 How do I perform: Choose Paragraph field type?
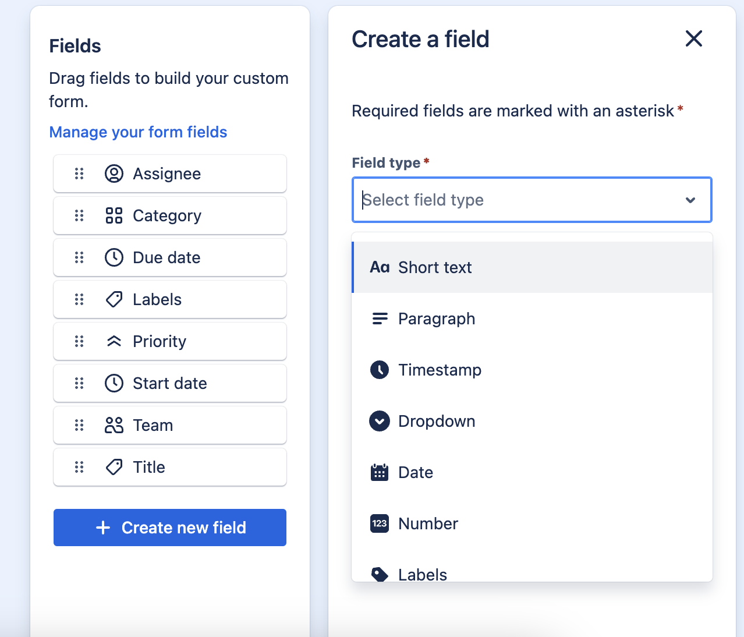532,318
